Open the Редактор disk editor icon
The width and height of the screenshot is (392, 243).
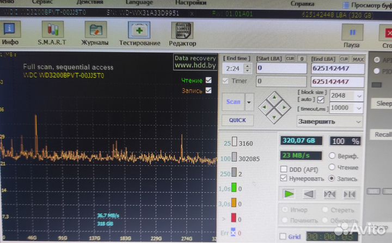point(182,32)
